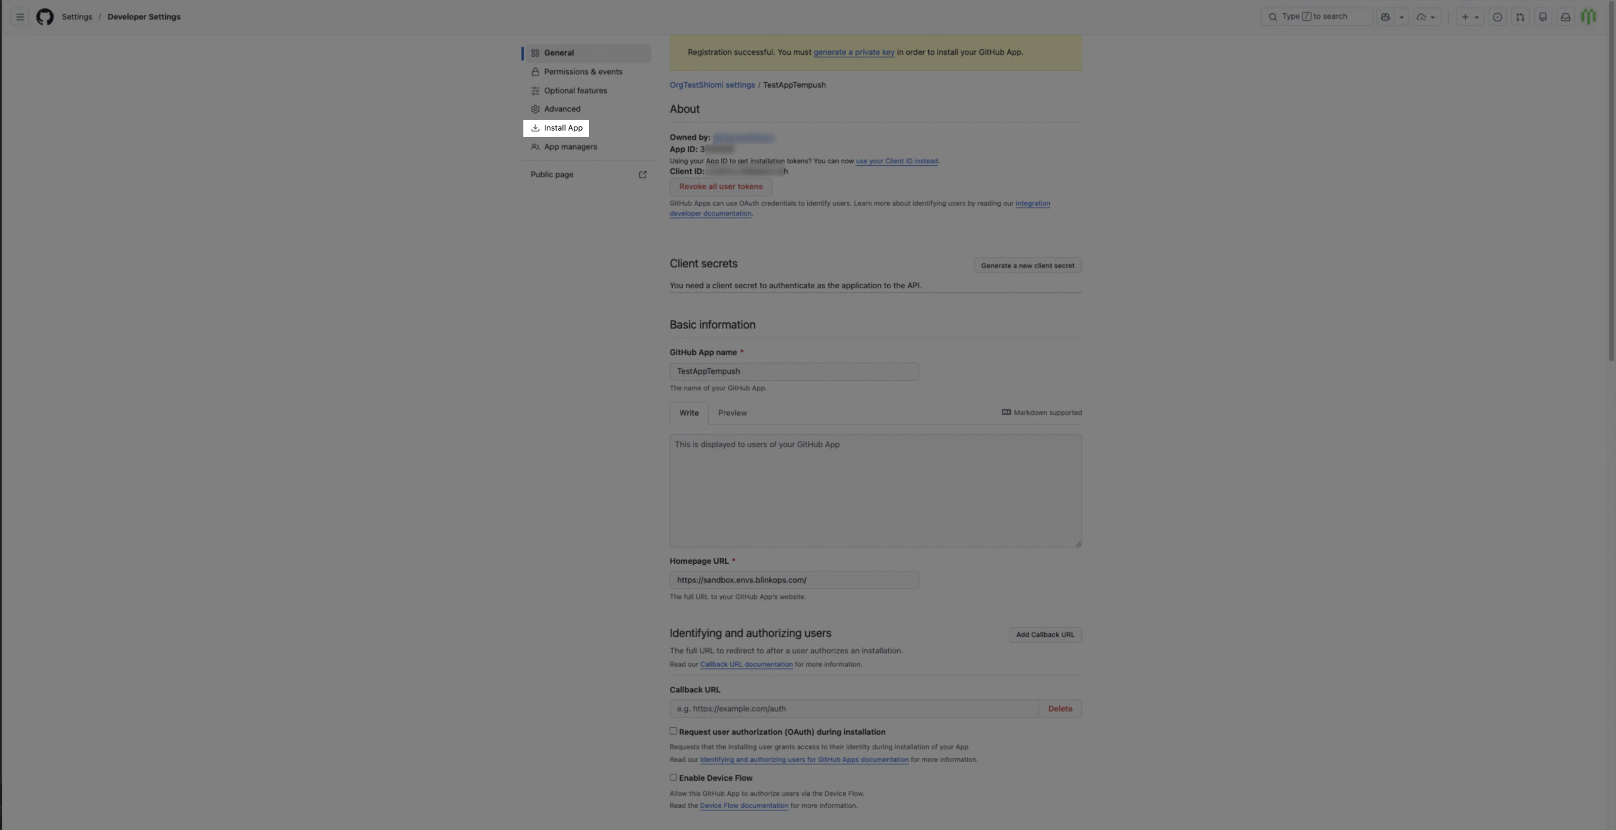Screen dimensions: 1616x830
Task: Switch to the Write tab
Action: point(689,413)
